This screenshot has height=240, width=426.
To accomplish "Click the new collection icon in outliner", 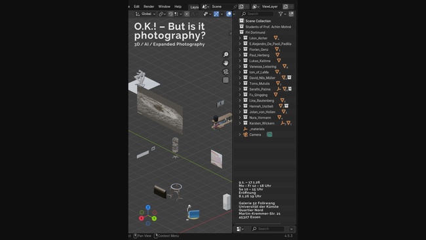I will [x=291, y=14].
